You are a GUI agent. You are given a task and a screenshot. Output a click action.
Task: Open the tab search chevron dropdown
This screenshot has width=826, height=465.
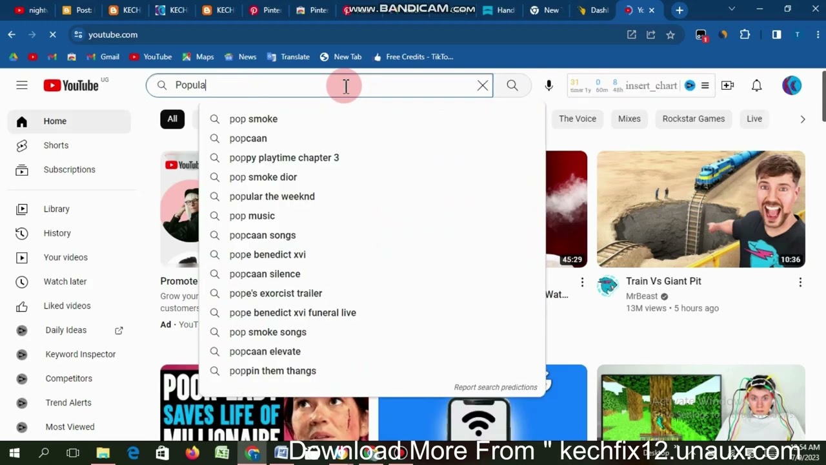(x=731, y=10)
